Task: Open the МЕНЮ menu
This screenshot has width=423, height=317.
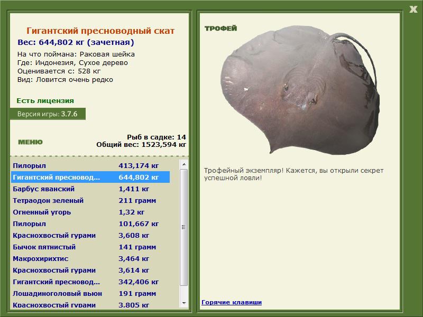Action: tap(30, 142)
